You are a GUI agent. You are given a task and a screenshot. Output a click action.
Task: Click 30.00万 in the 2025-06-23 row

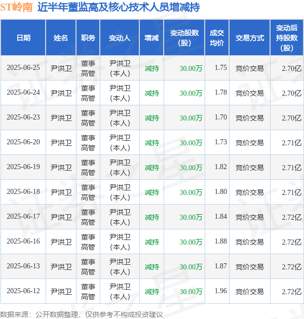tap(191, 118)
